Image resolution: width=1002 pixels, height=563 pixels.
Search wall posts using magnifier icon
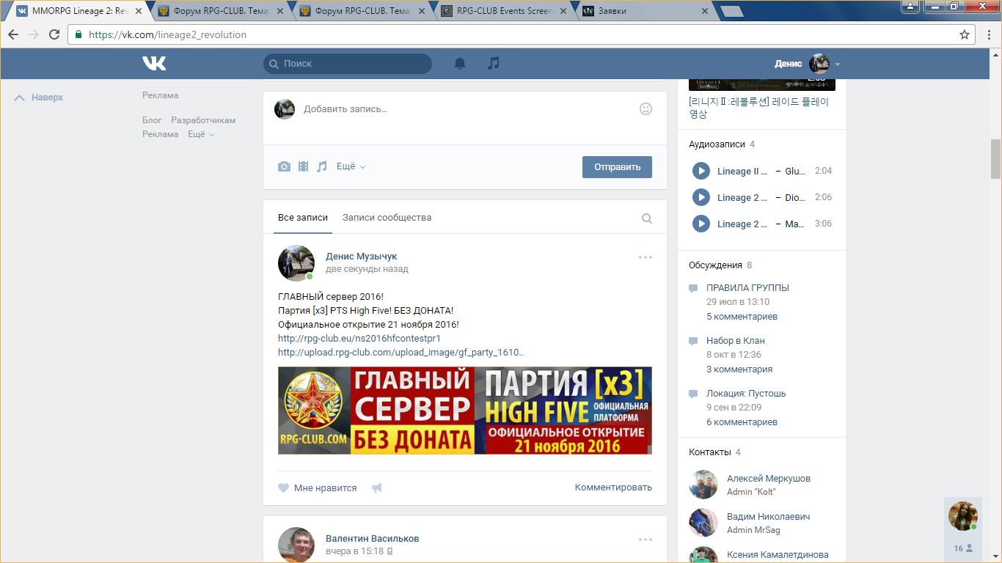646,218
